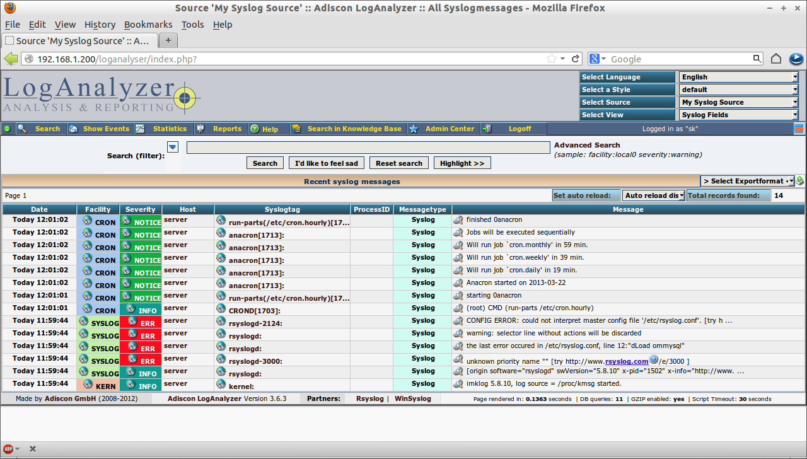807x459 pixels.
Task: Open the Select a Style dropdown
Action: coord(739,90)
